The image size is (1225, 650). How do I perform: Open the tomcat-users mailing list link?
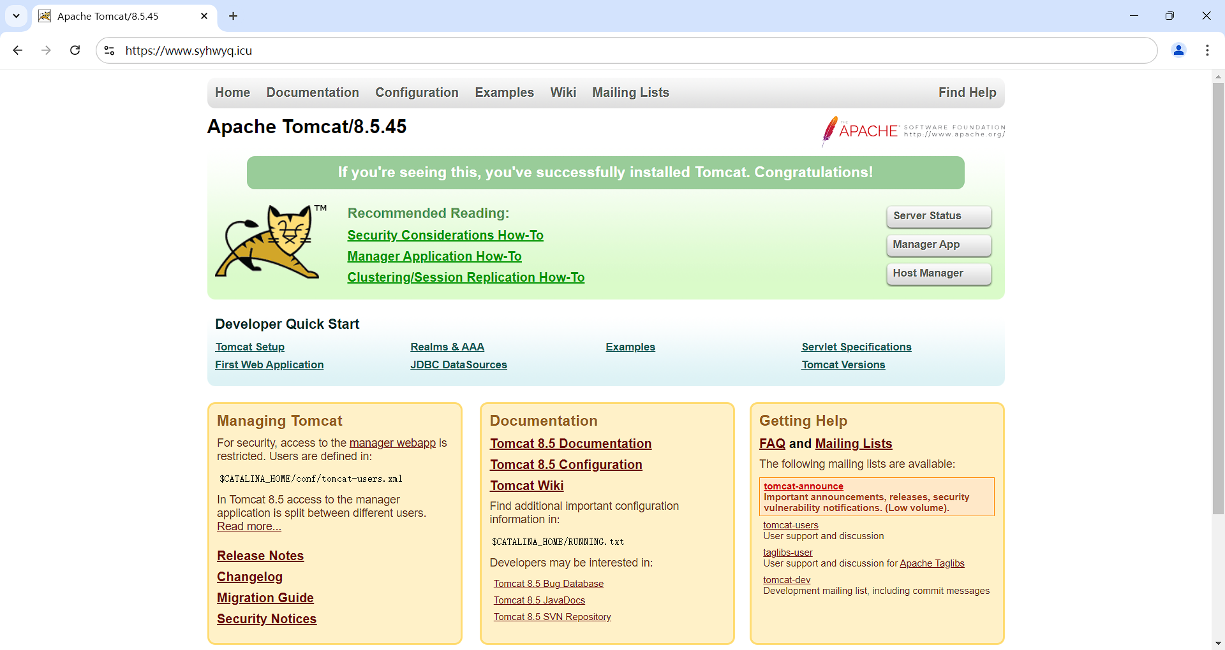tap(791, 525)
